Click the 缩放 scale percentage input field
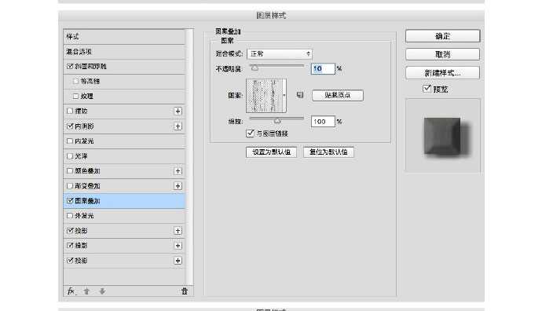542x311 pixels. [323, 122]
